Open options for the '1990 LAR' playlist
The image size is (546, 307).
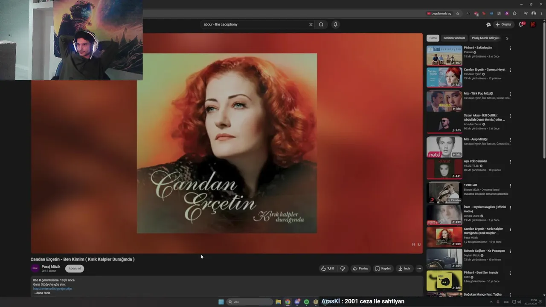pyautogui.click(x=510, y=185)
